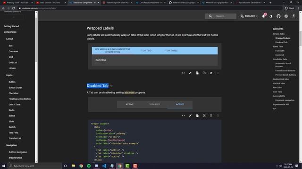Click the sidebar vertical scrollbar thumb
The width and height of the screenshot is (302, 169).
(36, 39)
